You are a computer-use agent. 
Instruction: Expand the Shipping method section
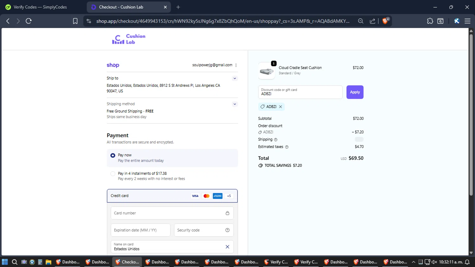pos(235,104)
